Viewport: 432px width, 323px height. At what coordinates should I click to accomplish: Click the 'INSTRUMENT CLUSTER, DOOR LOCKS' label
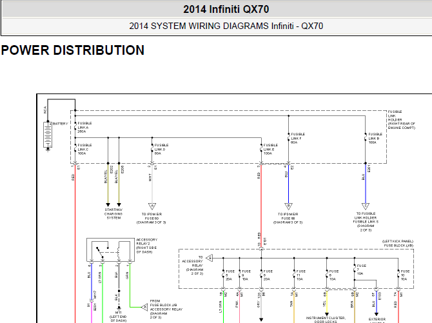tap(326, 320)
